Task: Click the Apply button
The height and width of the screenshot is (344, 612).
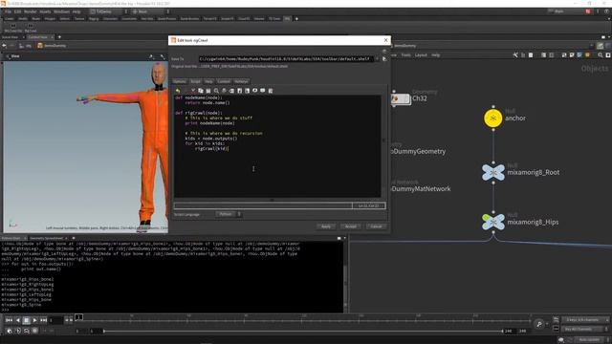Action: point(326,226)
